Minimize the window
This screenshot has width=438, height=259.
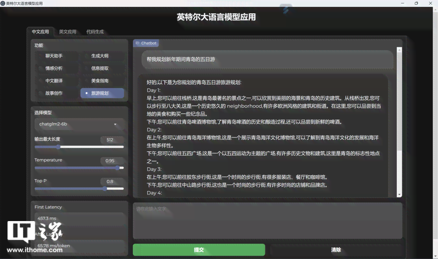tap(403, 3)
